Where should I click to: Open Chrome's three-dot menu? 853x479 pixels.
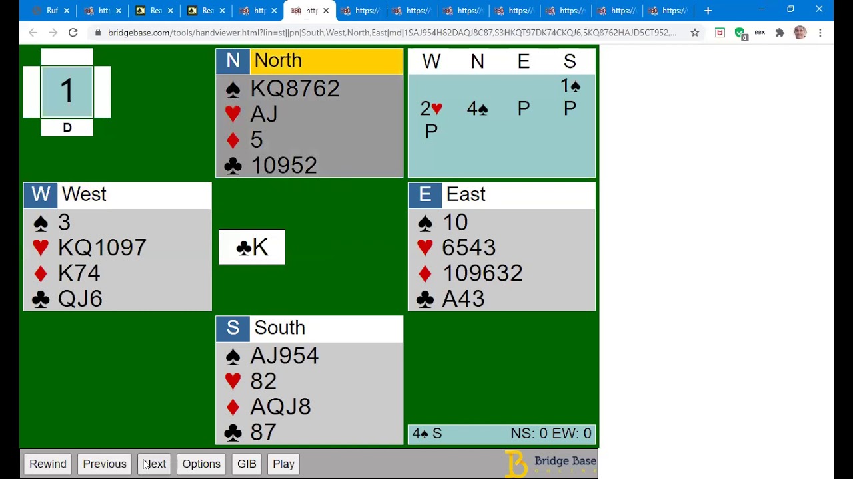820,33
